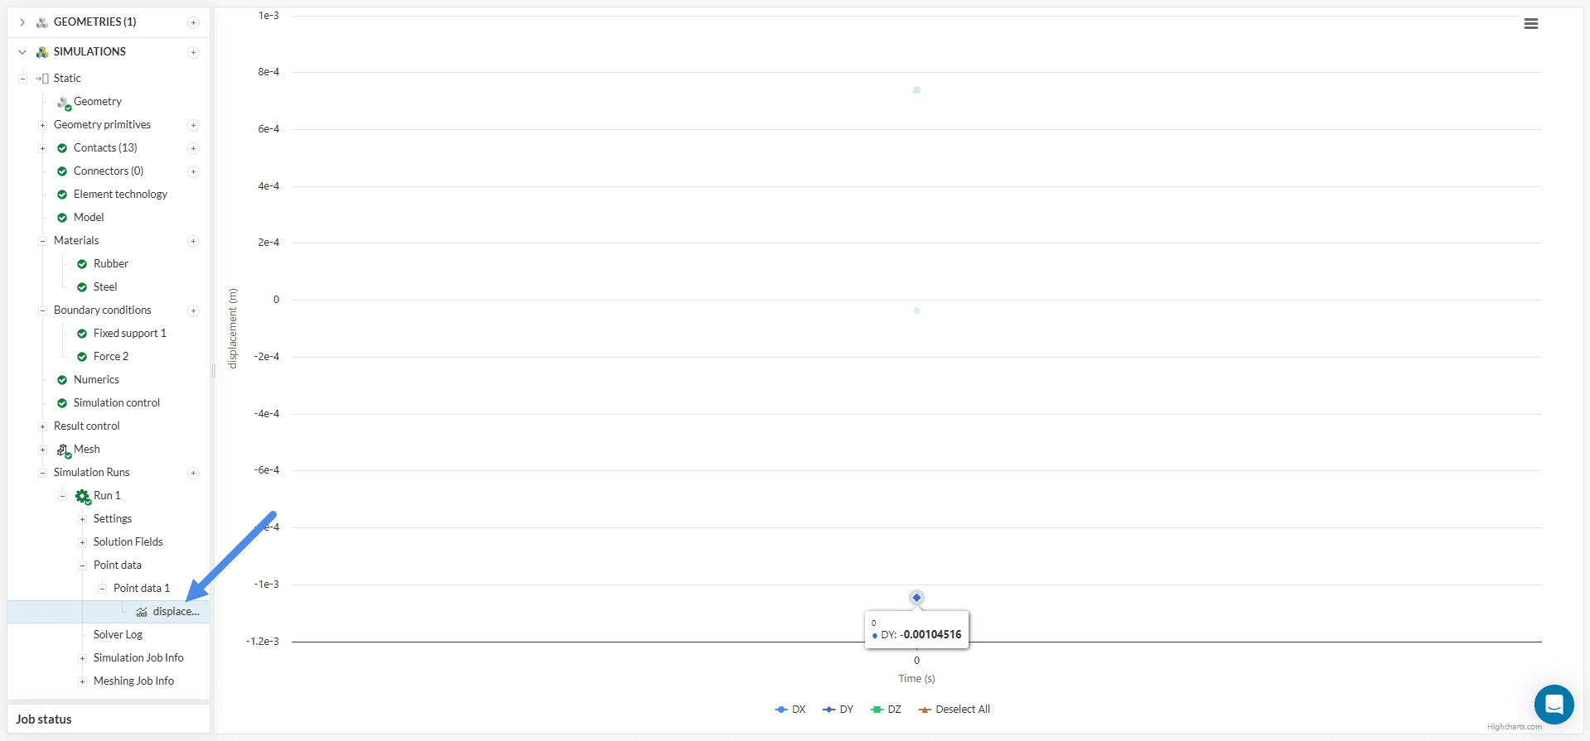Open the Solver Log item

(118, 635)
